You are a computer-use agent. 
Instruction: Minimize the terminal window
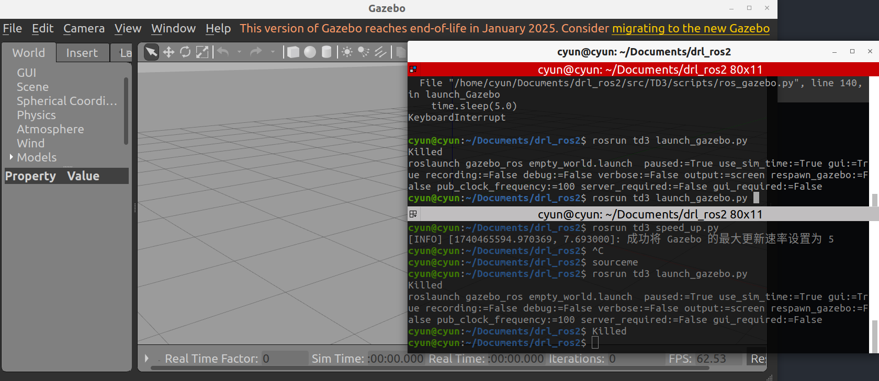pos(835,52)
